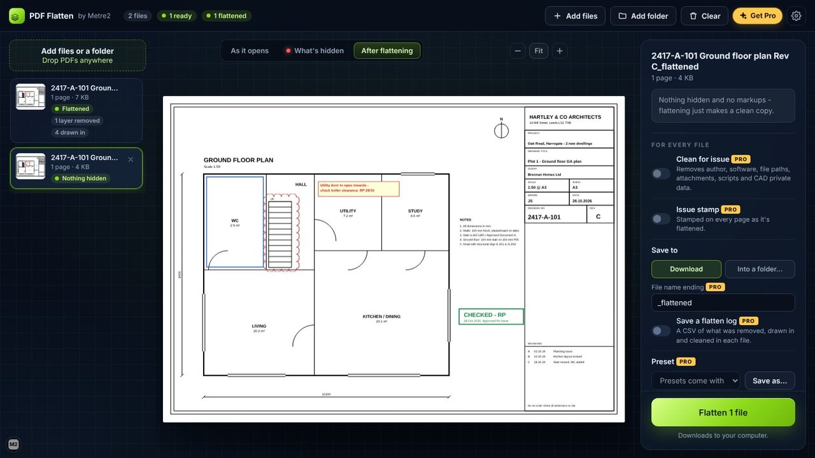Open the Presets dropdown
Image resolution: width=815 pixels, height=458 pixels.
pos(696,381)
